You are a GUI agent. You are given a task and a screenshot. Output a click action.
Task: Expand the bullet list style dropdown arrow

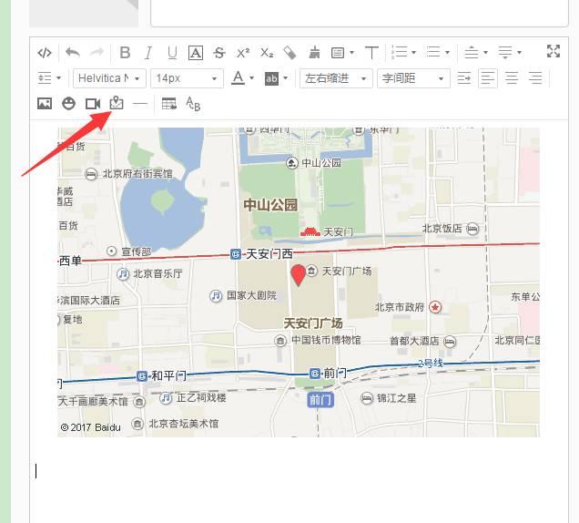[x=447, y=53]
